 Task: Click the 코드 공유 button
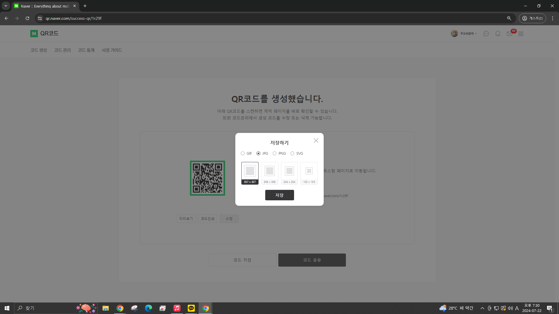tap(312, 260)
